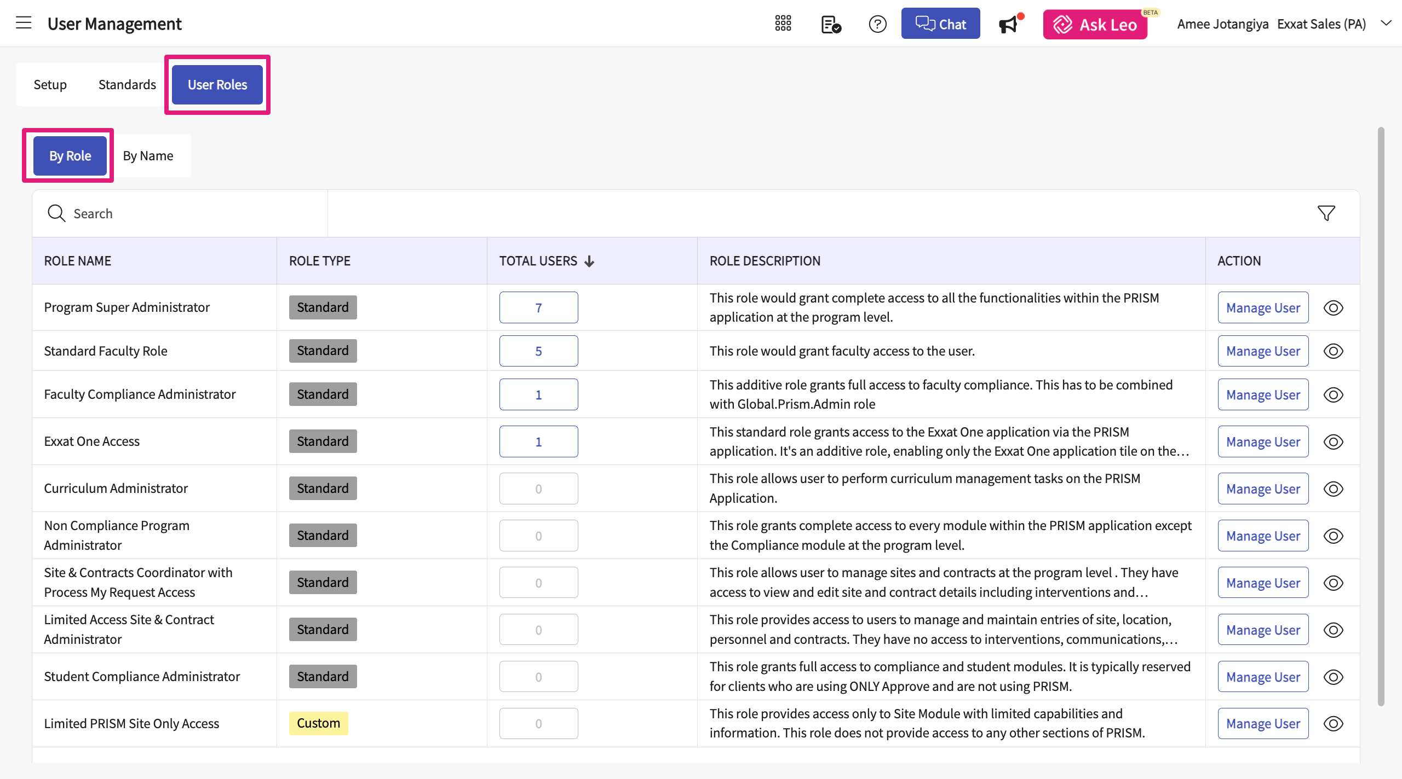The image size is (1402, 779).
Task: Switch to By Name view
Action: (148, 156)
